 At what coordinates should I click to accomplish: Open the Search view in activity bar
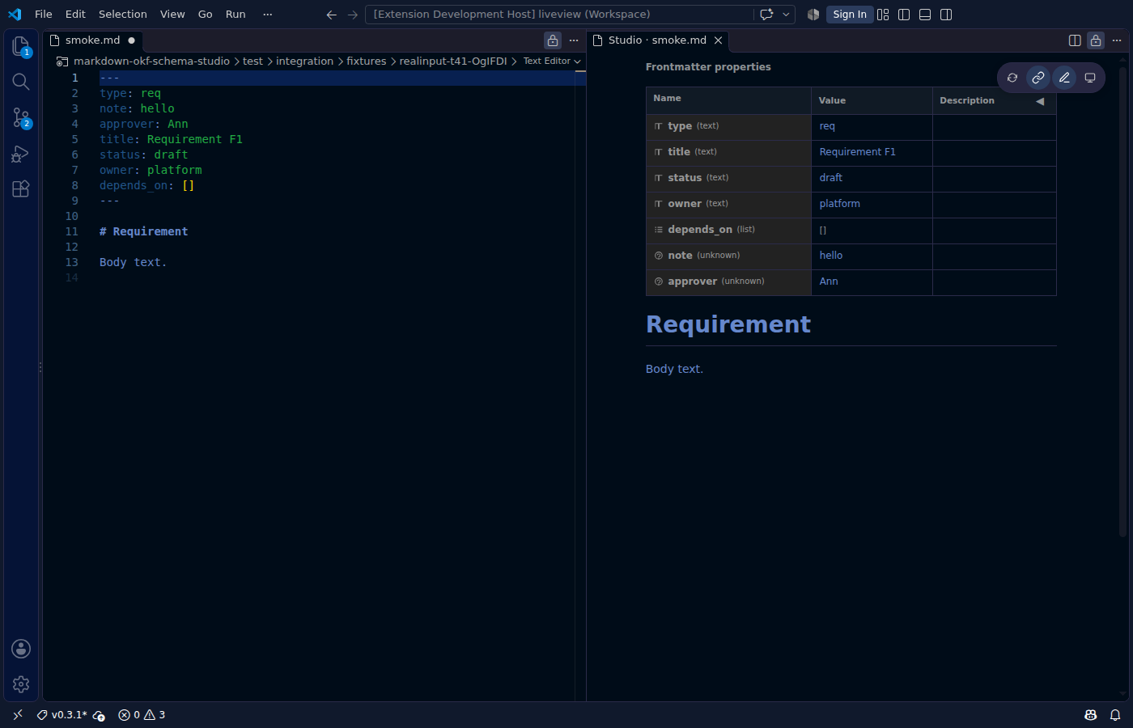[21, 82]
